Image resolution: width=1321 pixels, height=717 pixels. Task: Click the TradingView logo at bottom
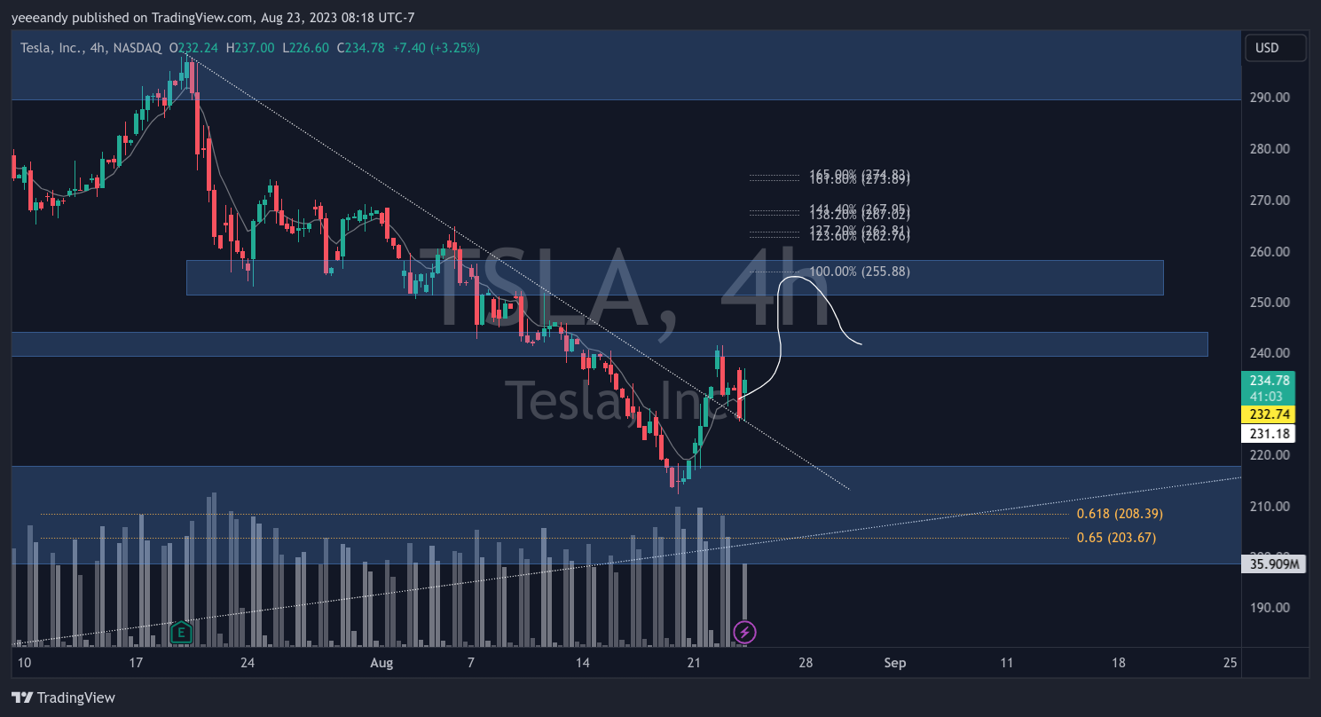pos(63,697)
